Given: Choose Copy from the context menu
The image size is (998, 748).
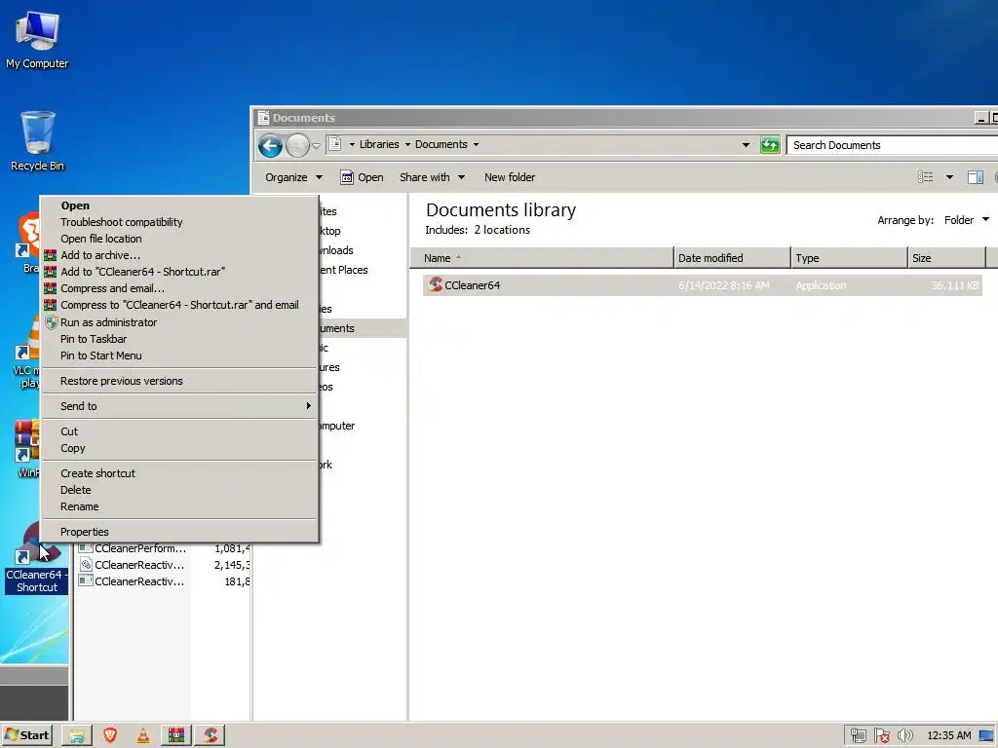Looking at the screenshot, I should point(179,448).
